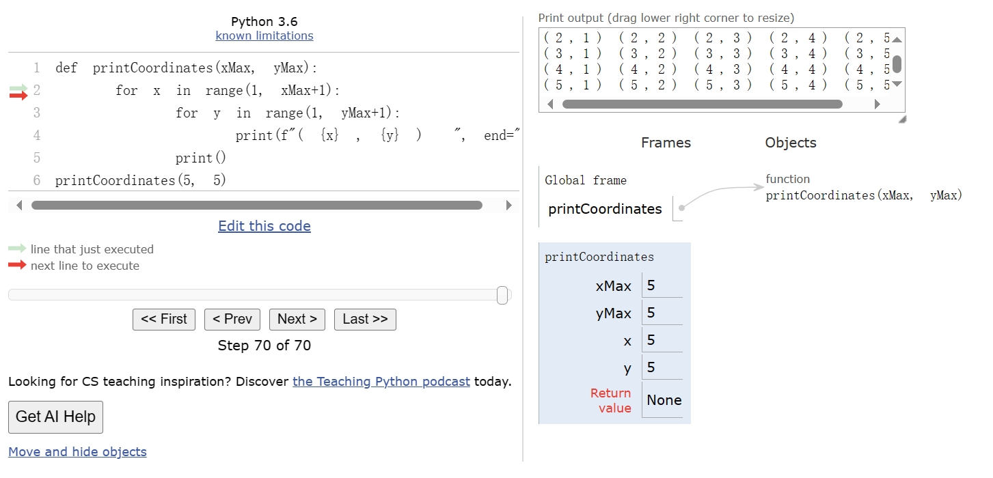Click code line 2 for x loop

[228, 91]
